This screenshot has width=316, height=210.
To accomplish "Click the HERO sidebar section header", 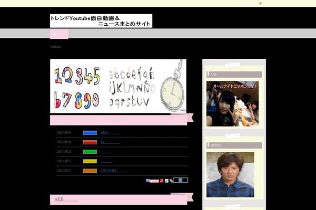I will [x=234, y=145].
